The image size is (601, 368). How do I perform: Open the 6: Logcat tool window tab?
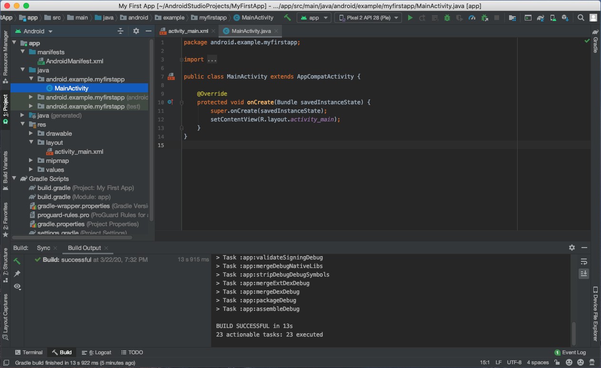pos(97,352)
